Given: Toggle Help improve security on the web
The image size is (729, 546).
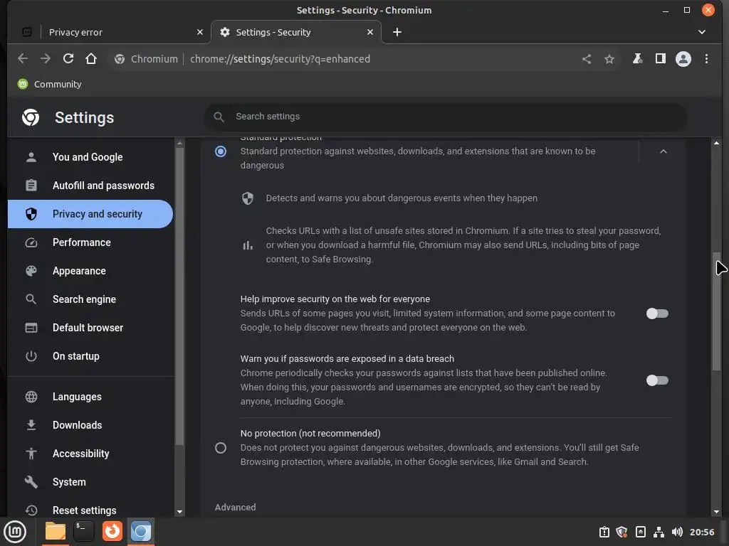Looking at the screenshot, I should point(657,314).
